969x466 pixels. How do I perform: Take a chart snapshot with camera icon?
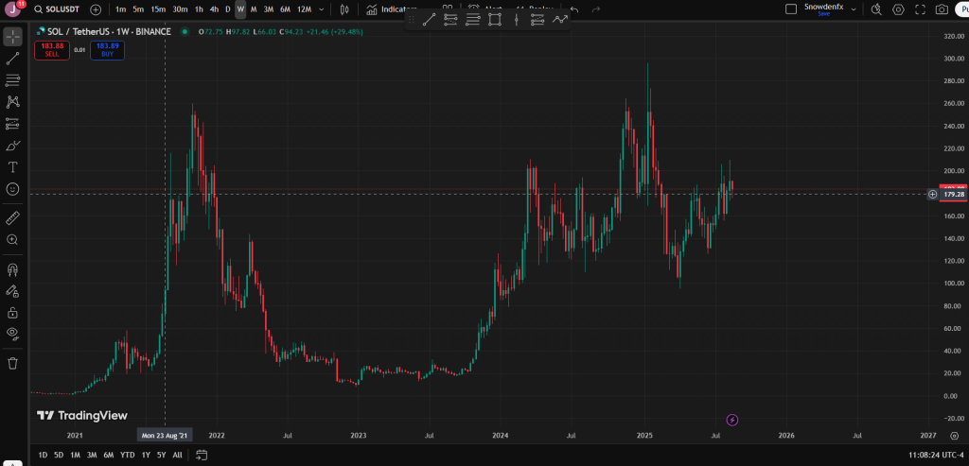(x=941, y=9)
